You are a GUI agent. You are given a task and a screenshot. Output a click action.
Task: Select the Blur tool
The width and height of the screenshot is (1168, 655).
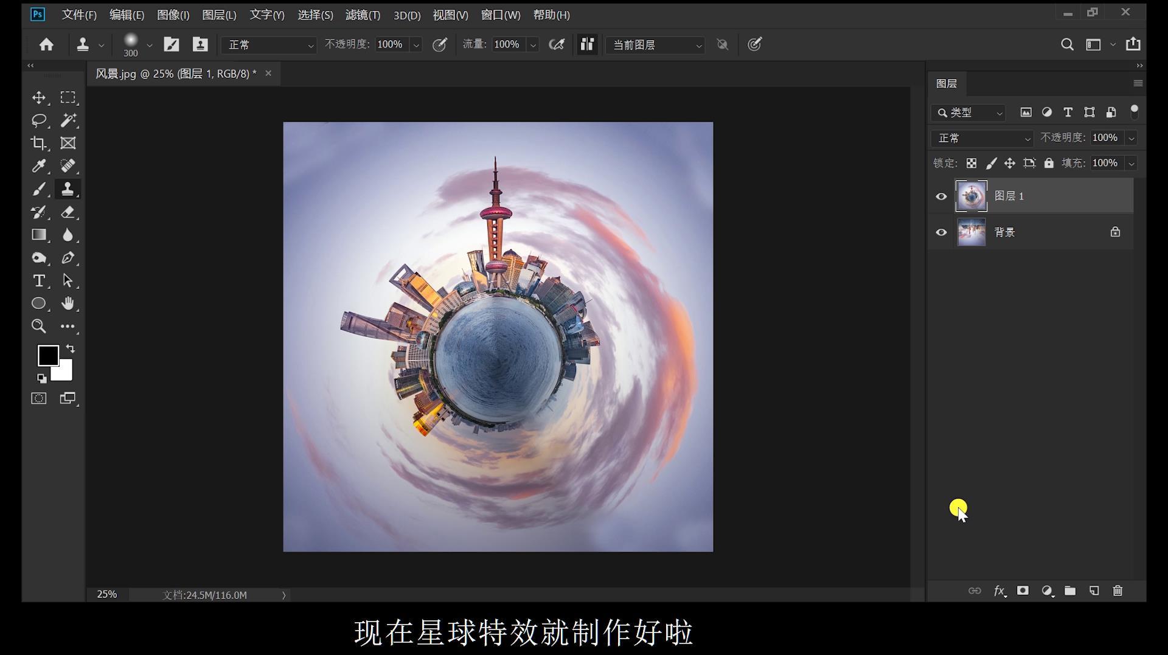coord(68,235)
